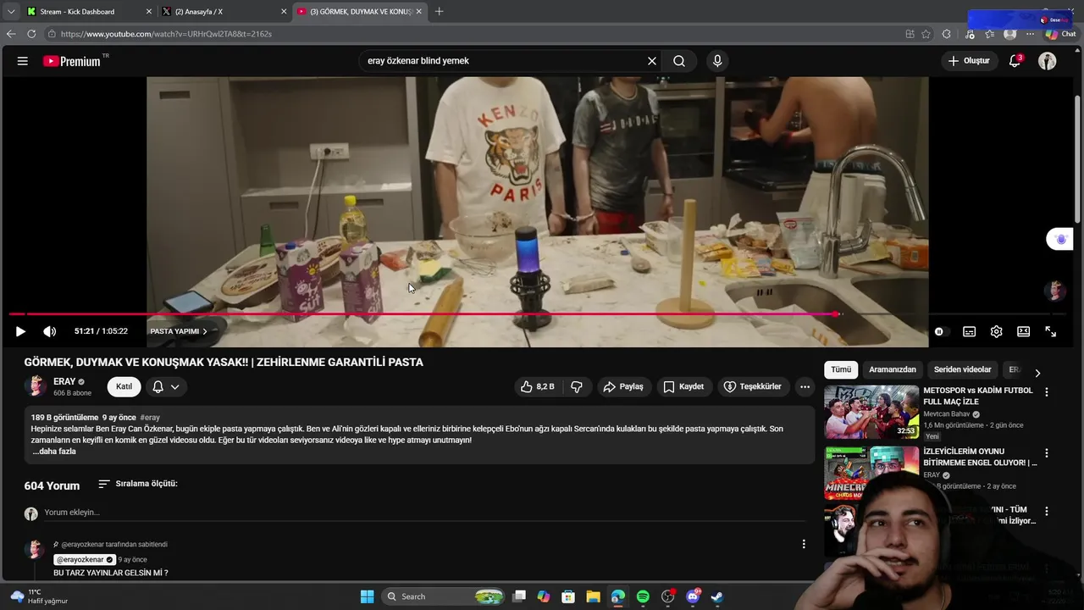The width and height of the screenshot is (1084, 610).
Task: Share video with Paylaş
Action: (x=623, y=386)
